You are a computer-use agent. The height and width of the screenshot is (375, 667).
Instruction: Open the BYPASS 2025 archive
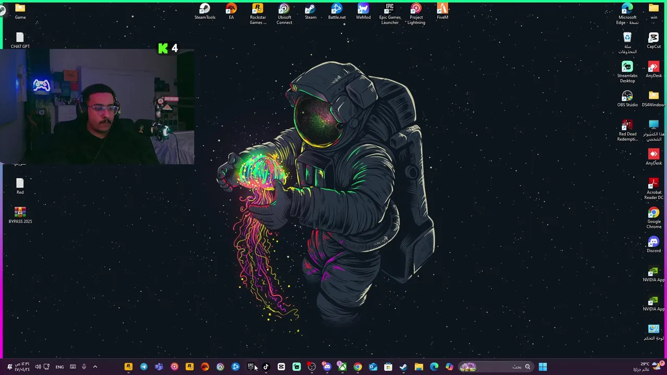pos(20,216)
